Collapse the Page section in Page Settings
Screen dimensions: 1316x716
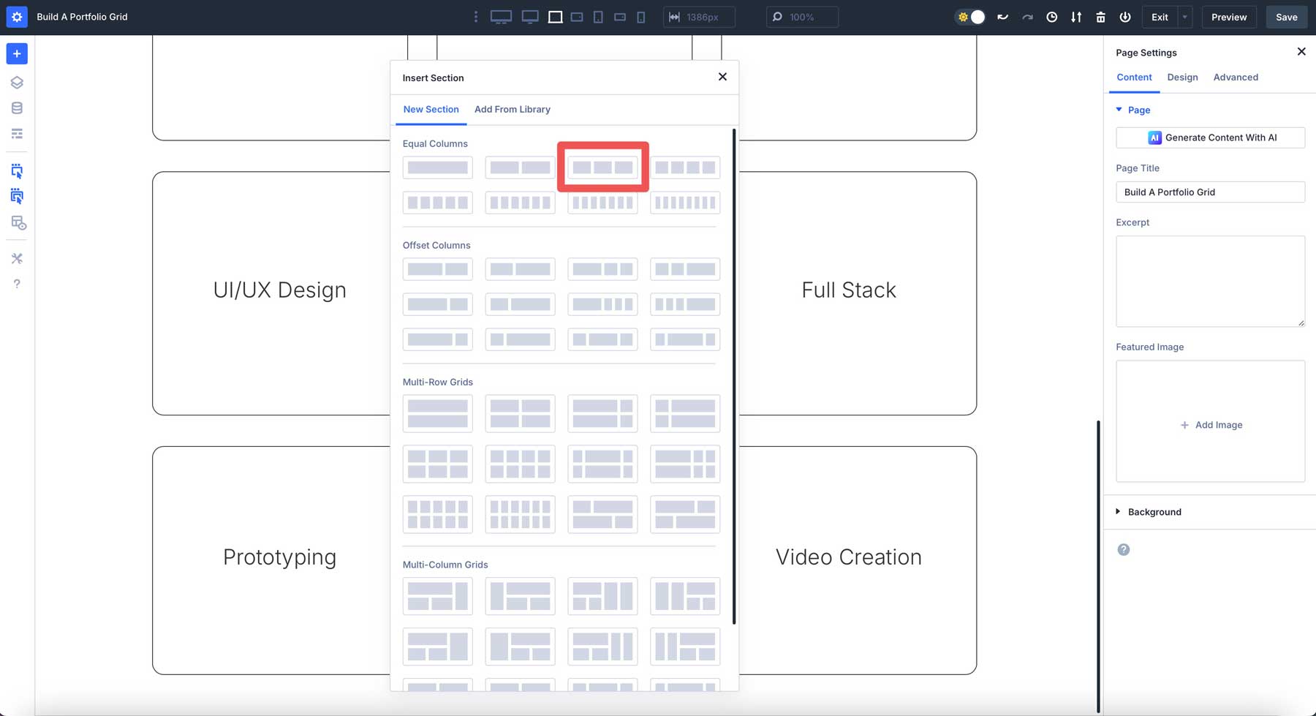(1119, 110)
